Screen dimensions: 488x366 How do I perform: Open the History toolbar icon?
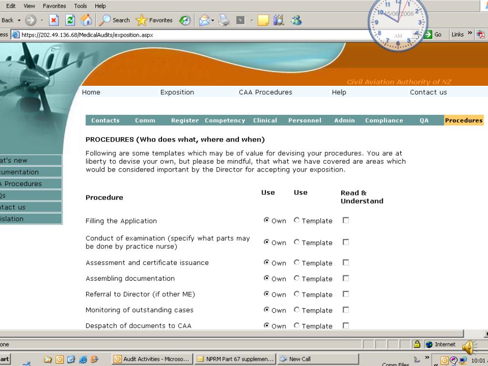click(x=185, y=20)
